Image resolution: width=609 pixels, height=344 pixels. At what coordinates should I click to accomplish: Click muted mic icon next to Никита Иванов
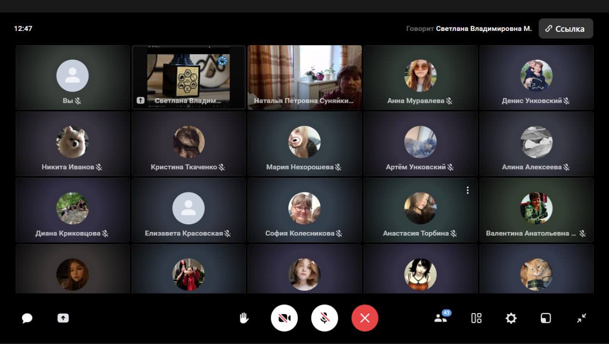[99, 167]
